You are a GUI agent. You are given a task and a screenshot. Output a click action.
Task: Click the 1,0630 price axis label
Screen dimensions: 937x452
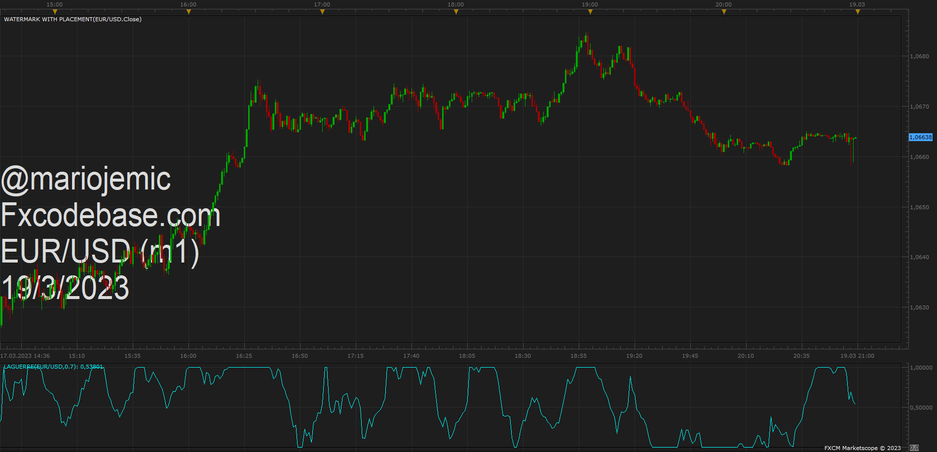coord(919,307)
